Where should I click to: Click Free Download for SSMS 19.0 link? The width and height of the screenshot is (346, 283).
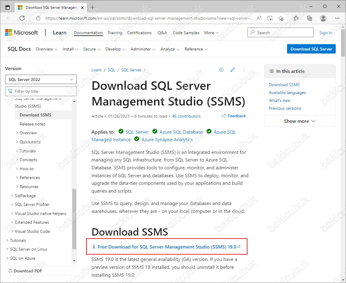point(167,247)
